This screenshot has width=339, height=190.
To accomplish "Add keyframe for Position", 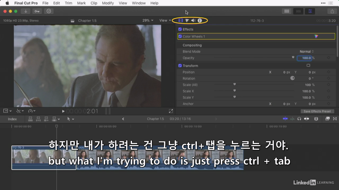I will coord(329,72).
